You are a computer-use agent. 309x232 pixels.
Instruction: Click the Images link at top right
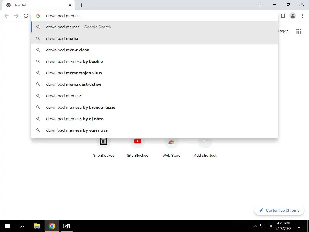283,31
